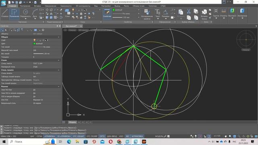This screenshot has height=145, width=258.
Task: Toggle ОРТО orthogonal mode
Action: 102,136
